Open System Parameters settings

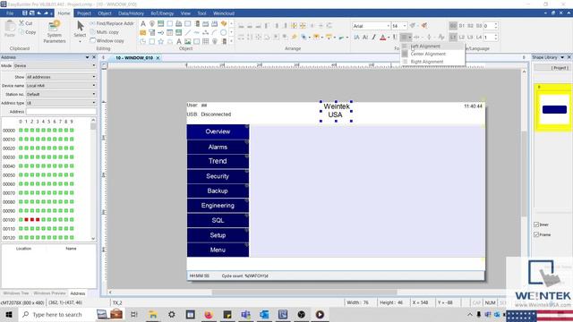(55, 32)
